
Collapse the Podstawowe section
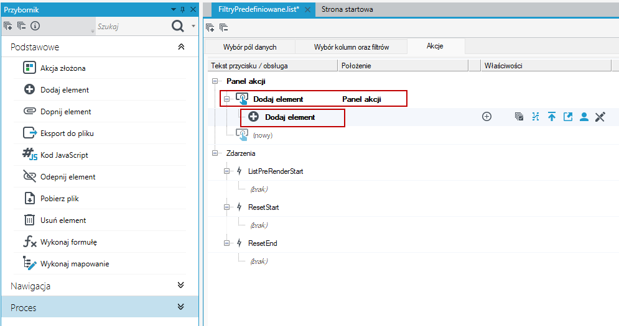pos(181,47)
